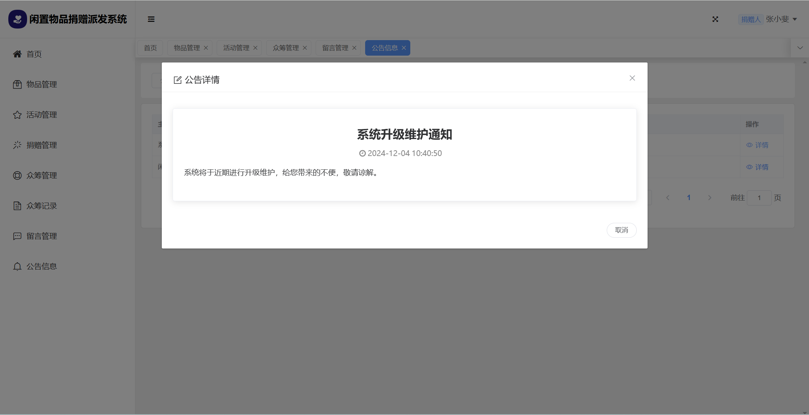Expand the tabs overflow chevron
Screen dimensions: 809x415
[x=800, y=48]
